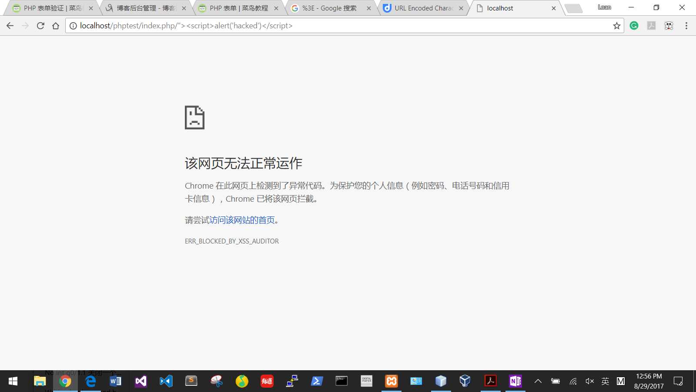Image resolution: width=696 pixels, height=392 pixels.
Task: Open File Explorer from the taskbar
Action: [40, 381]
